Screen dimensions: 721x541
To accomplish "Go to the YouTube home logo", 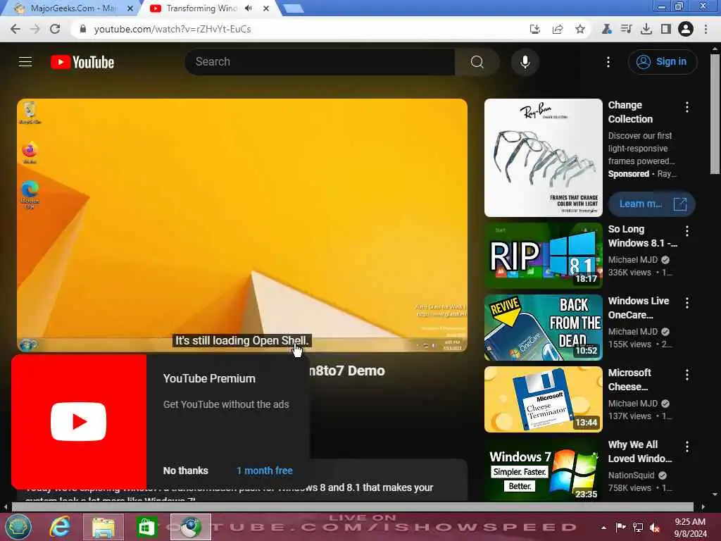I will point(82,62).
